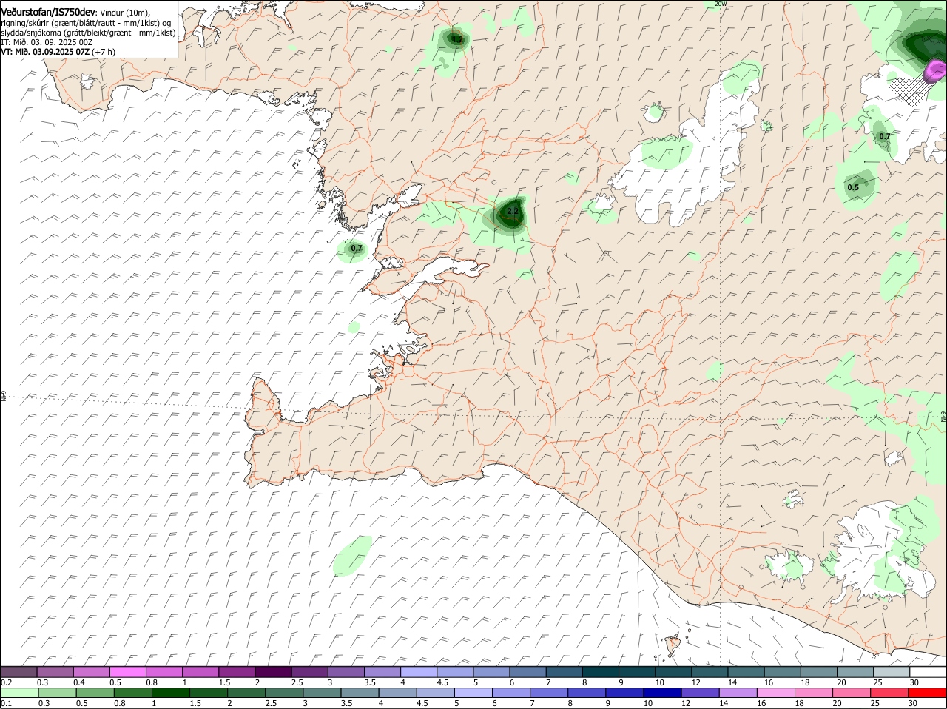This screenshot has height=709, width=947.
Task: Click the dark green rain cell near 2.2
Action: [x=510, y=213]
